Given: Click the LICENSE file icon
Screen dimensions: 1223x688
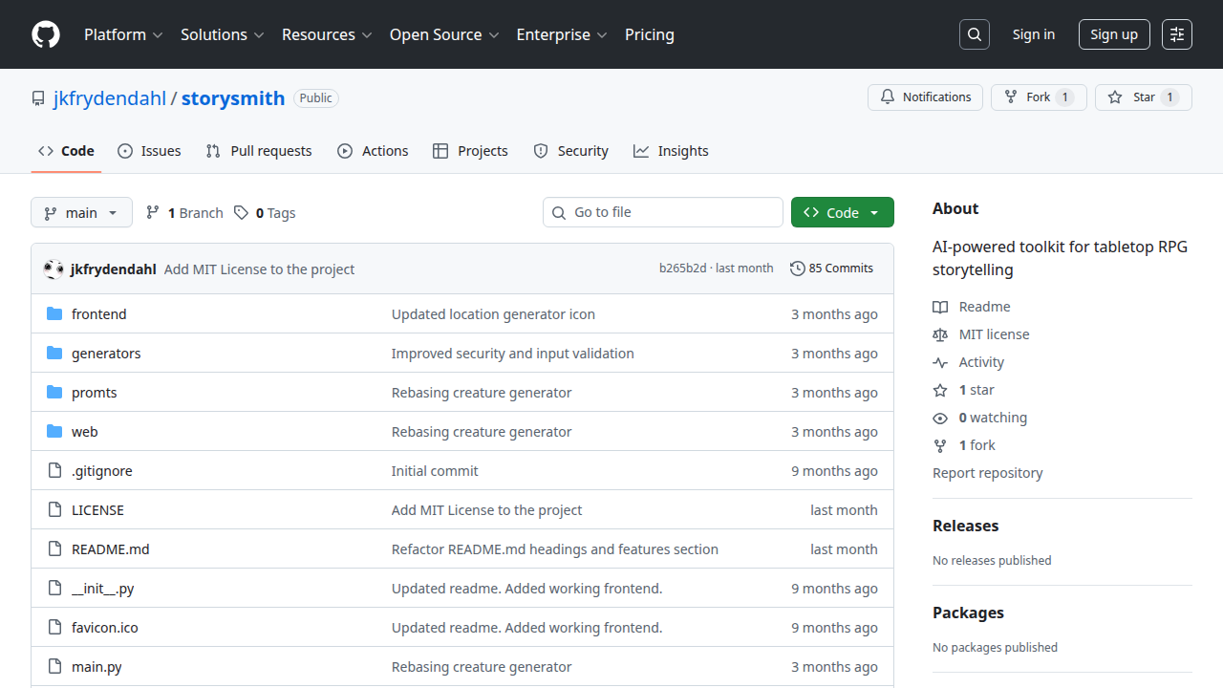Looking at the screenshot, I should [54, 510].
